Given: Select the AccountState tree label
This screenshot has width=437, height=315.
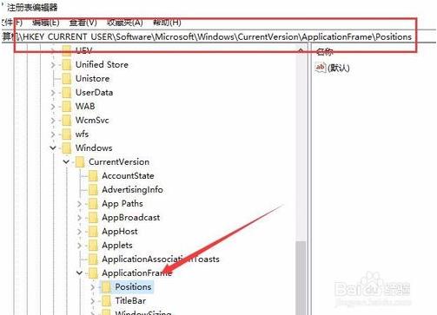Looking at the screenshot, I should (128, 176).
